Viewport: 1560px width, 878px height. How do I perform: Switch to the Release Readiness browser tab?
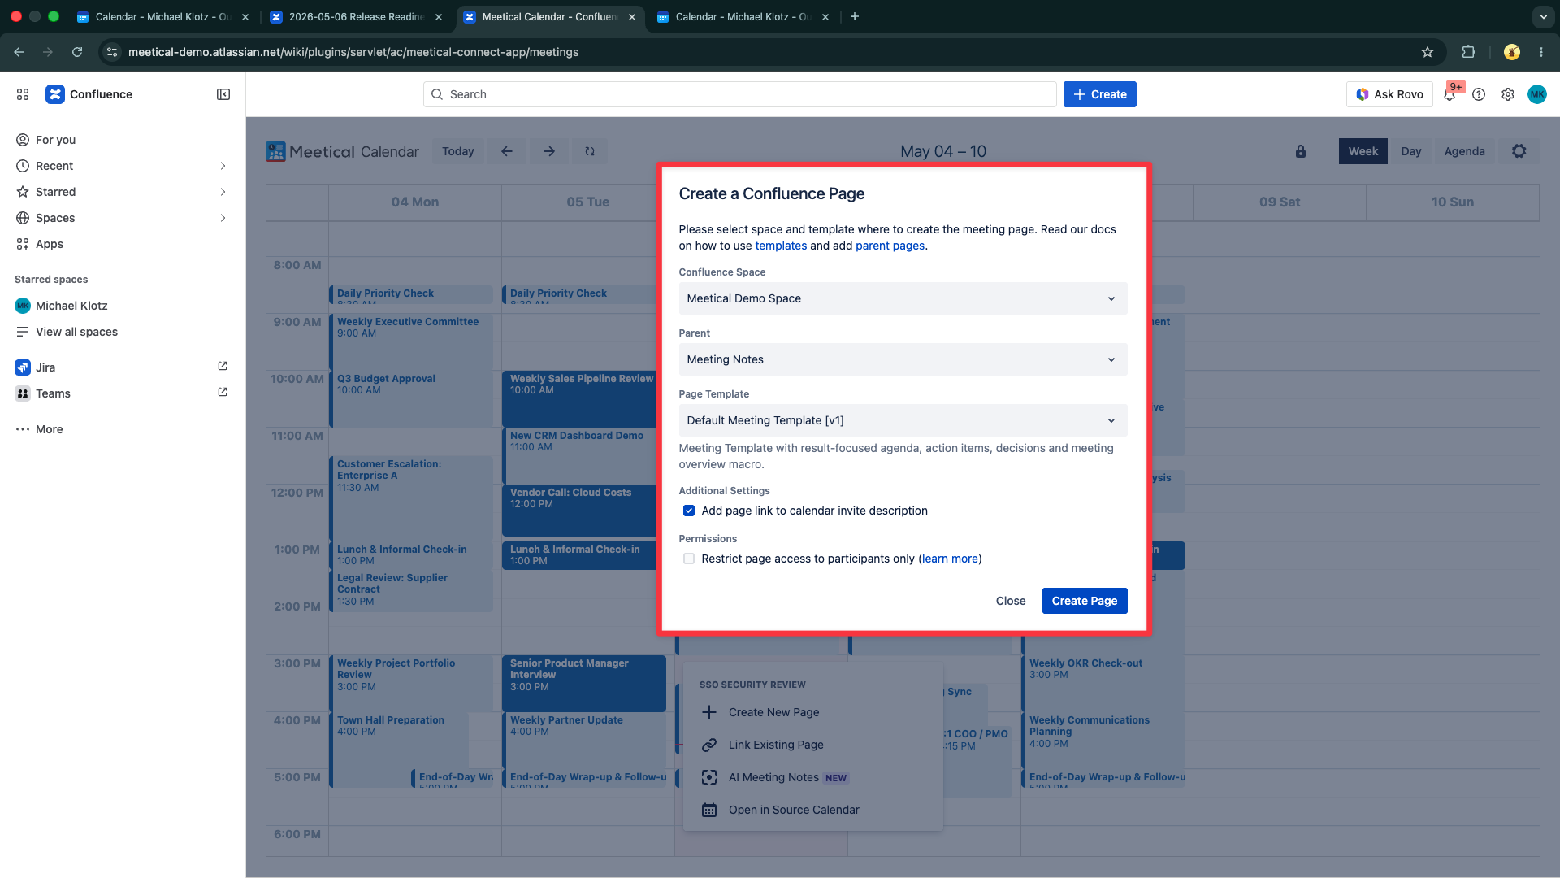click(x=357, y=16)
